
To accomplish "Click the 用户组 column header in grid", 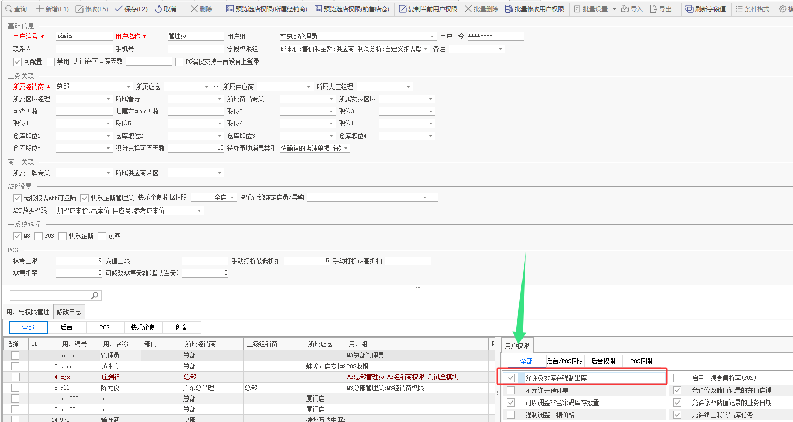I will pyautogui.click(x=418, y=344).
